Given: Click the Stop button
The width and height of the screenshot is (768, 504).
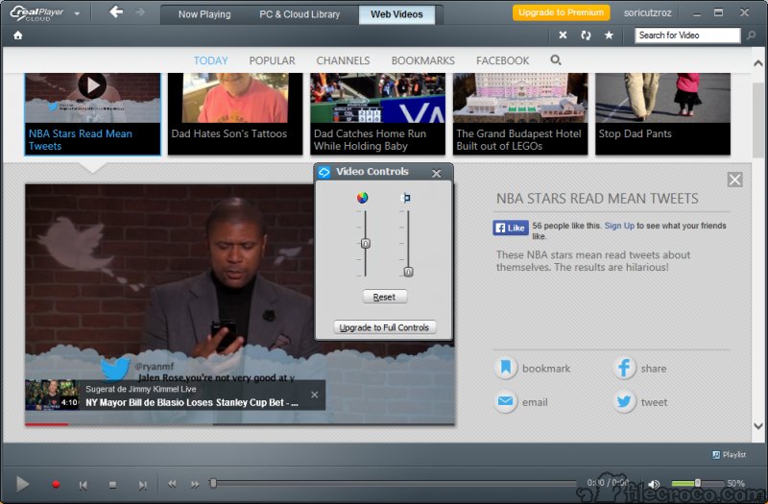Looking at the screenshot, I should [112, 485].
